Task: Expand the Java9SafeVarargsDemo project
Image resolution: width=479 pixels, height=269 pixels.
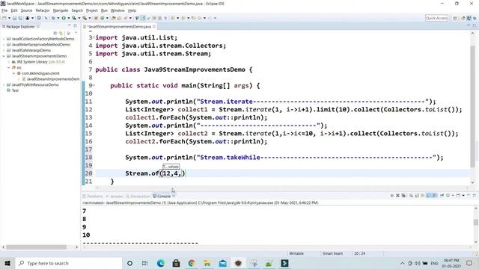Action: click(4, 50)
